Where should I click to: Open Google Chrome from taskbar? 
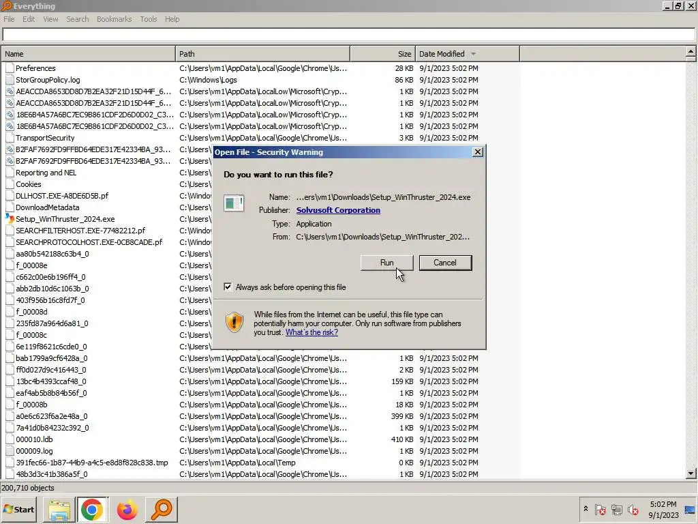(92, 509)
